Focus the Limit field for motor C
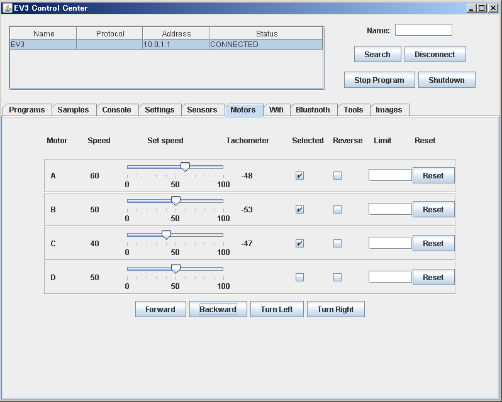Viewport: 502px width, 402px height. click(390, 243)
